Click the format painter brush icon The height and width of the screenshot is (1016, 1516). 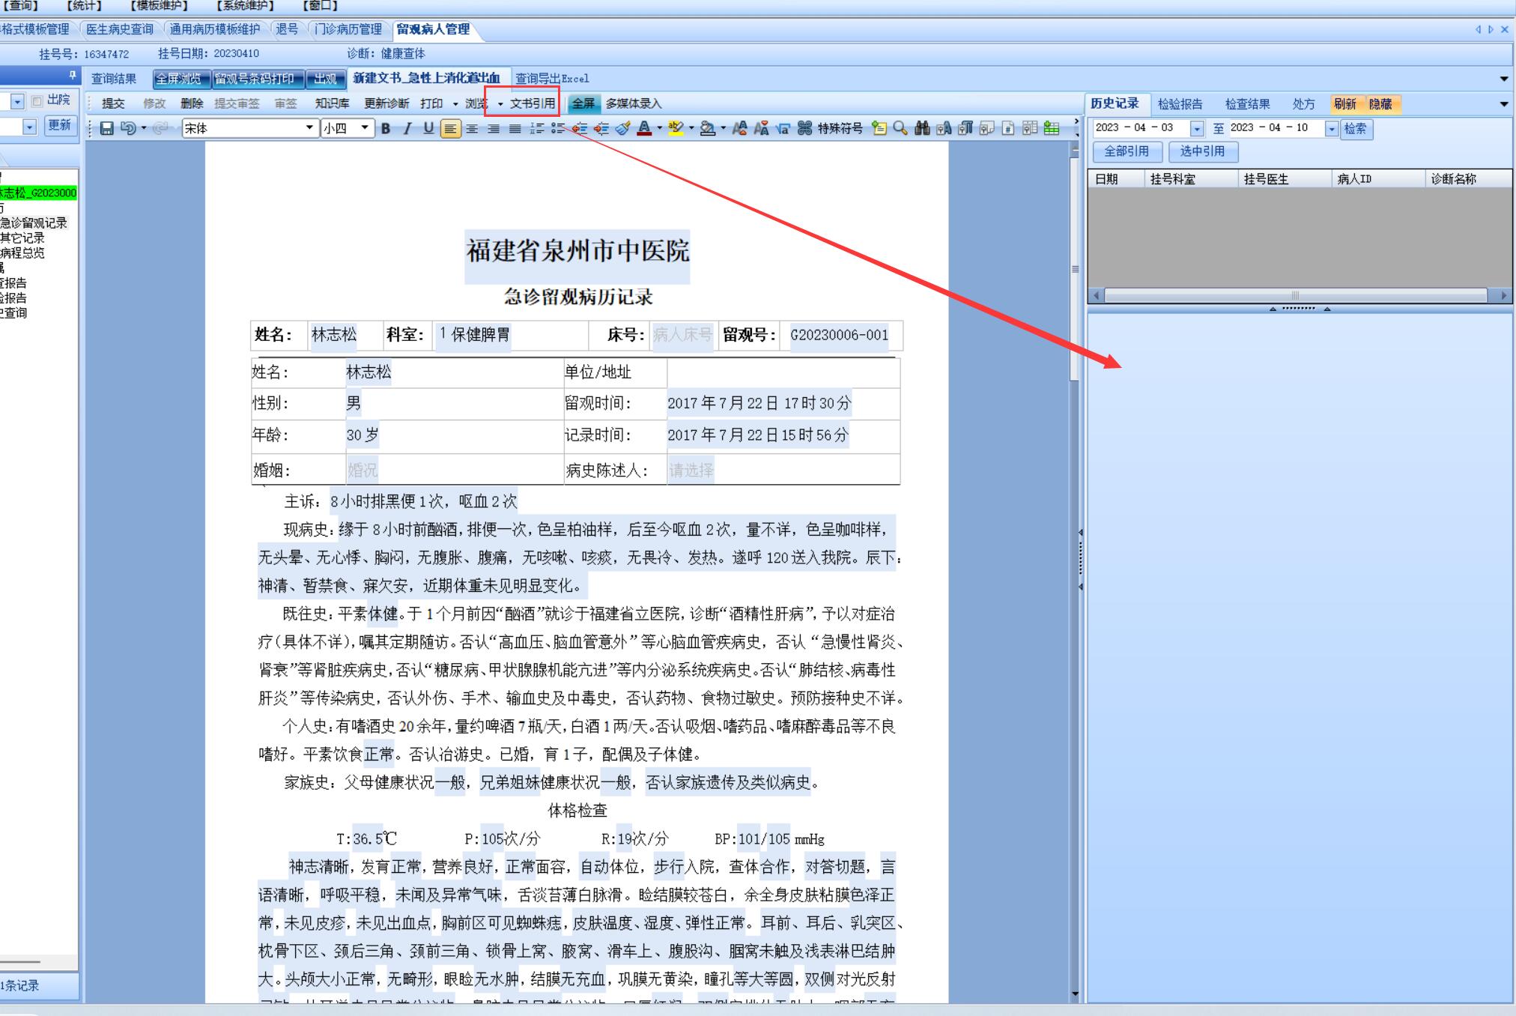point(622,128)
